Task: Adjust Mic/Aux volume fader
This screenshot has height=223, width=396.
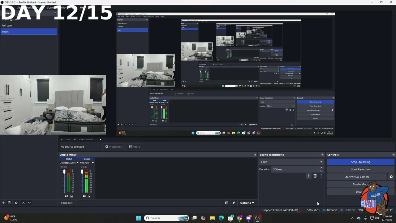Action: (x=82, y=172)
